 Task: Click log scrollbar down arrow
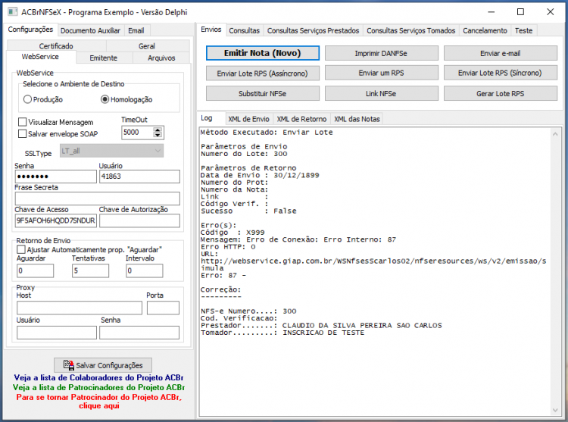click(x=555, y=410)
